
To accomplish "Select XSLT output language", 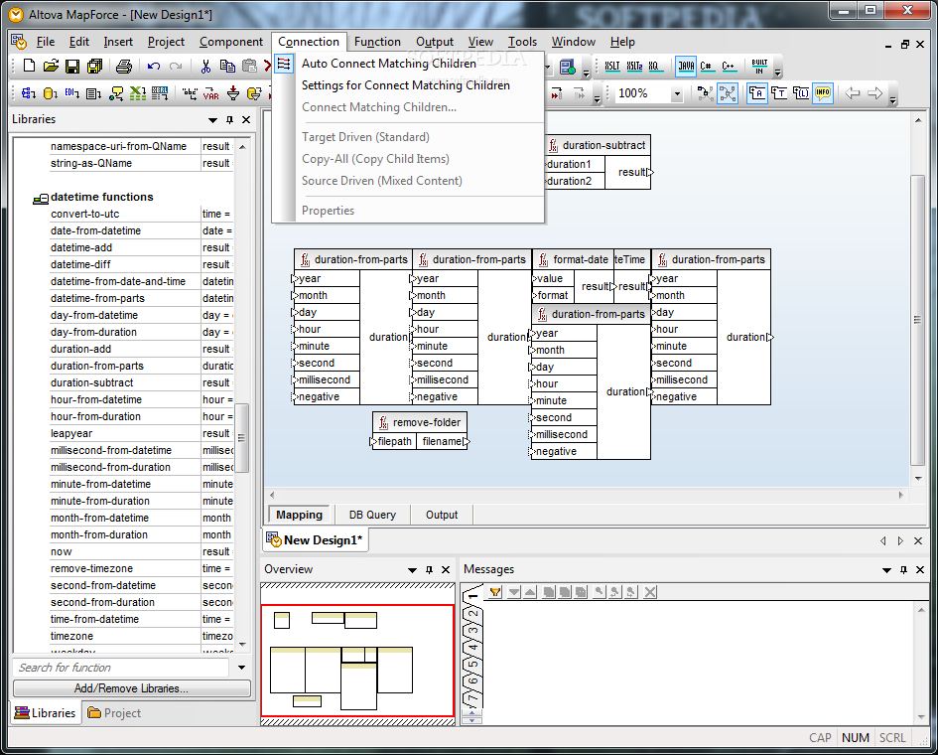I will coord(612,66).
